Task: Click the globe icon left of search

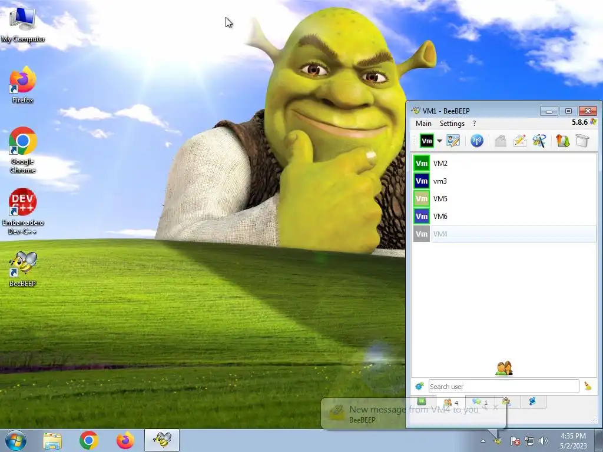Action: click(419, 386)
